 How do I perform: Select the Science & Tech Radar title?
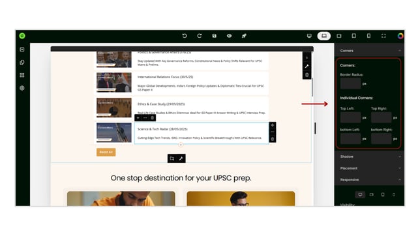162,129
